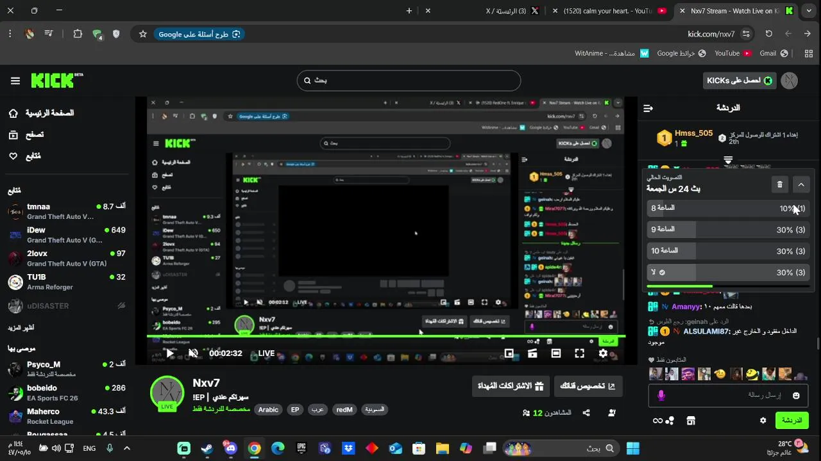Open the Kick hamburger sidebar menu
Screen dimensions: 821x461
(15, 81)
